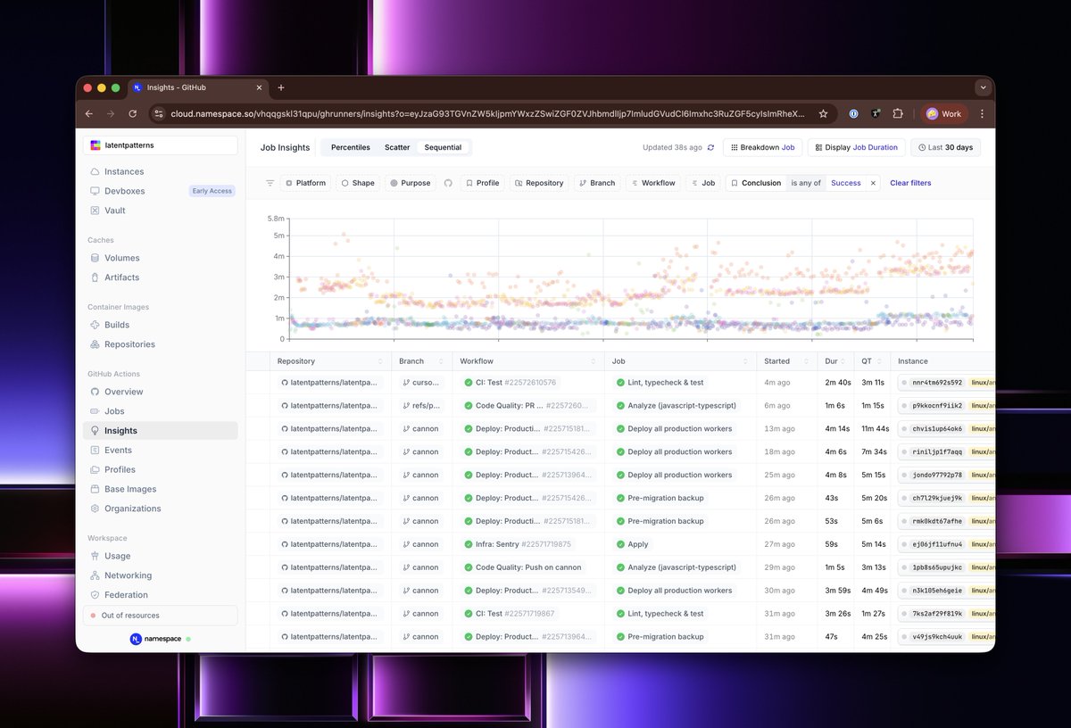Viewport: 1071px width, 728px height.
Task: Sort by the QT column header
Action: click(x=871, y=361)
